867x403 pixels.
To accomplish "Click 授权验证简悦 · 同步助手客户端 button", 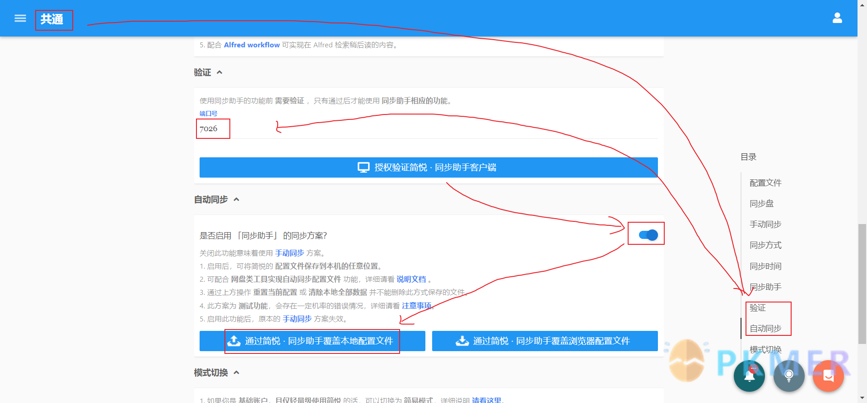I will pos(428,167).
